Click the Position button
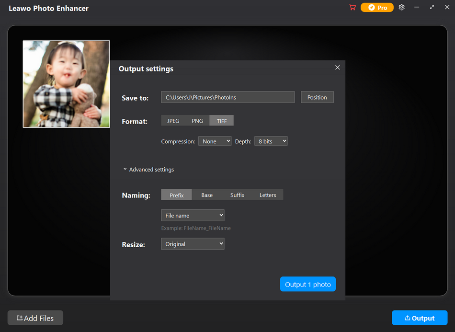This screenshot has width=455, height=332. [x=317, y=97]
